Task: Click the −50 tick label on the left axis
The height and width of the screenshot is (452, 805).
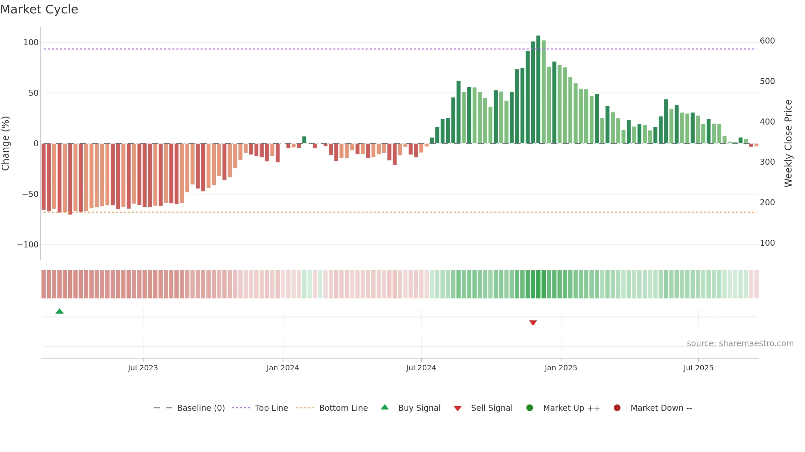Action: click(30, 194)
